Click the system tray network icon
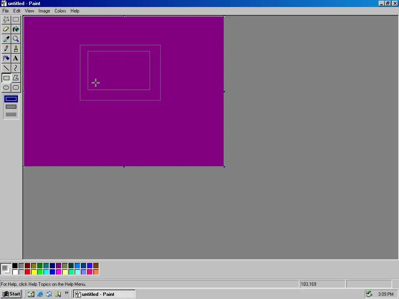This screenshot has width=399, height=299. pos(369,294)
